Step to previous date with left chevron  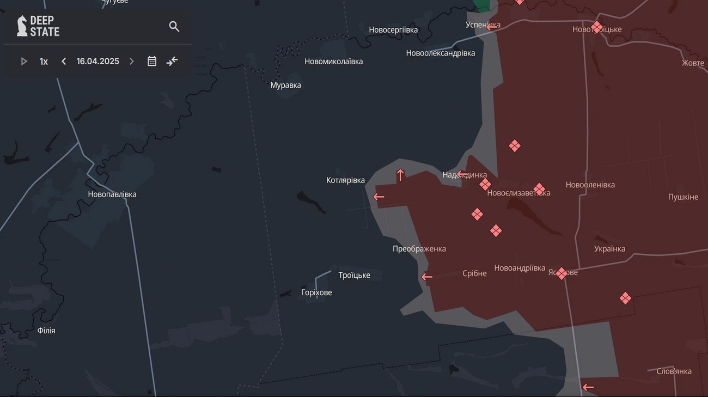(63, 61)
